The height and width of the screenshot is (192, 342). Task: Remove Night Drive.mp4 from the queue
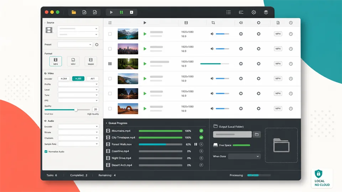[201, 158]
